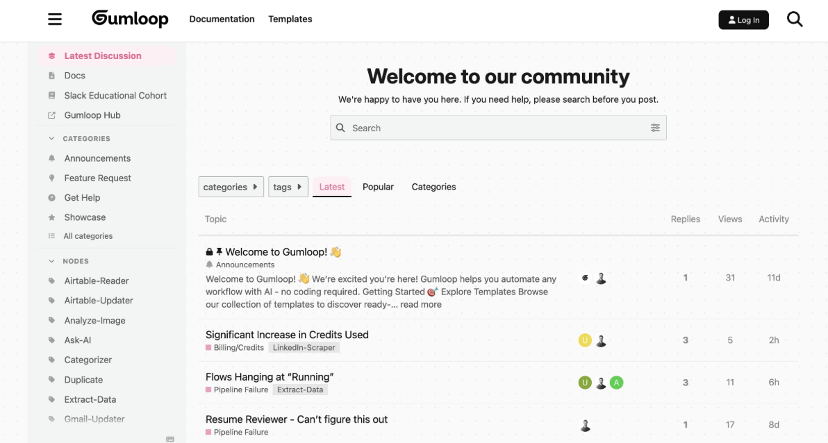The image size is (828, 443).
Task: Click the Docs page icon
Action: click(51, 76)
